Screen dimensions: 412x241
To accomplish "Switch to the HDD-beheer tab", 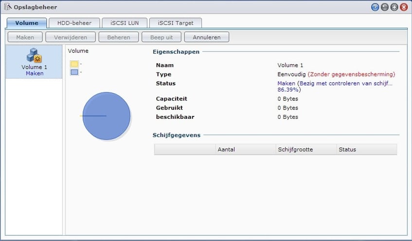I will tap(74, 23).
